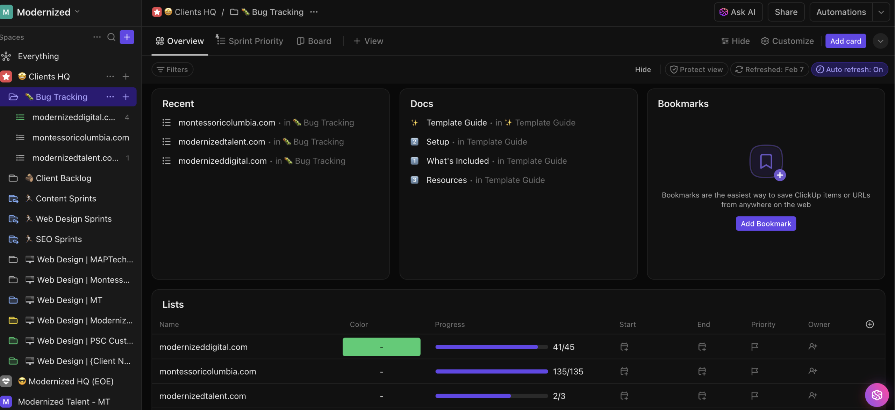Screen dimensions: 895x410
Task: Switch to the Sprint Priority tab
Action: point(250,41)
